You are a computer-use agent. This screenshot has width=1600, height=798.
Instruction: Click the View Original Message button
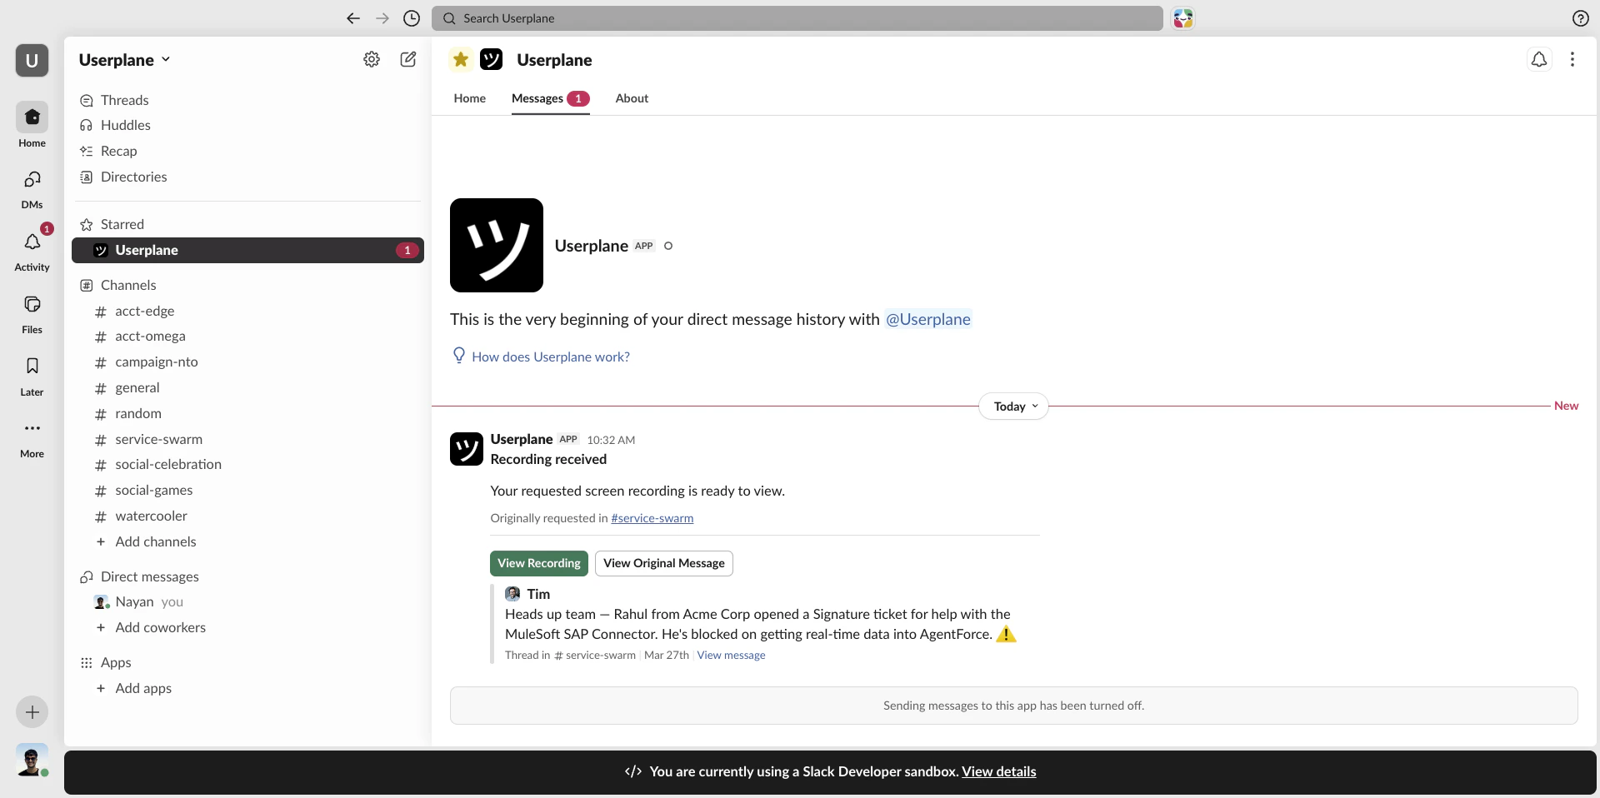point(664,563)
